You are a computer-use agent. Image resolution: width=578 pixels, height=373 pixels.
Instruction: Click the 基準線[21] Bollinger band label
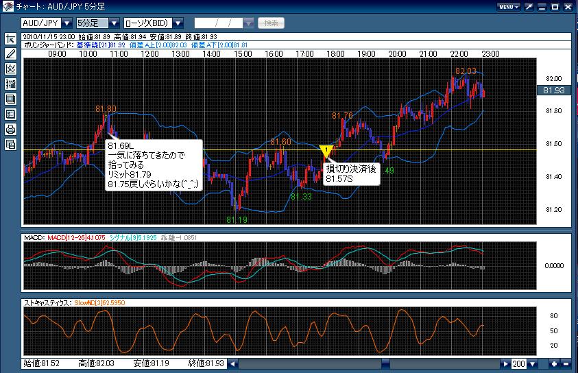(101, 45)
